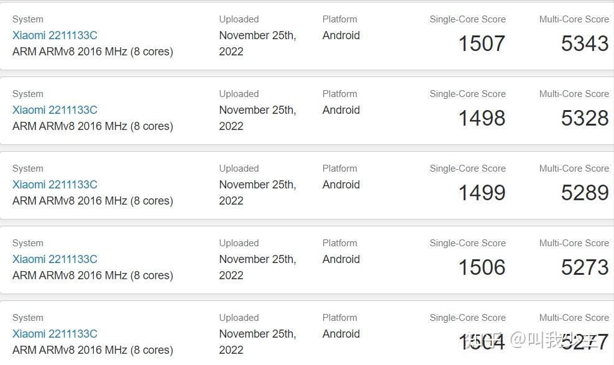614x365 pixels.
Task: Click the single-core score 1506
Action: pyautogui.click(x=482, y=267)
